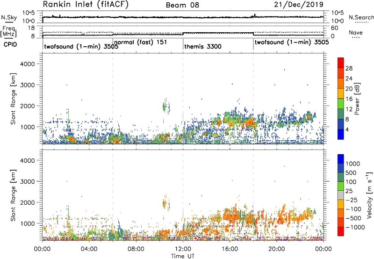Click the '16:00' time tick label
The width and height of the screenshot is (374, 259).
pos(230,249)
